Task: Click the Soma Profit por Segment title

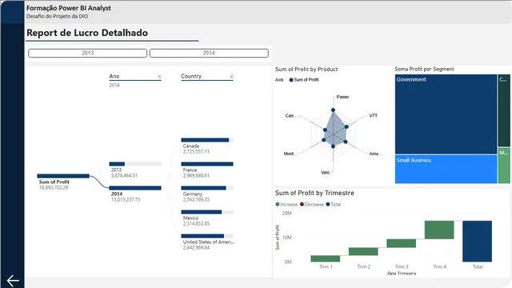Action: point(424,69)
